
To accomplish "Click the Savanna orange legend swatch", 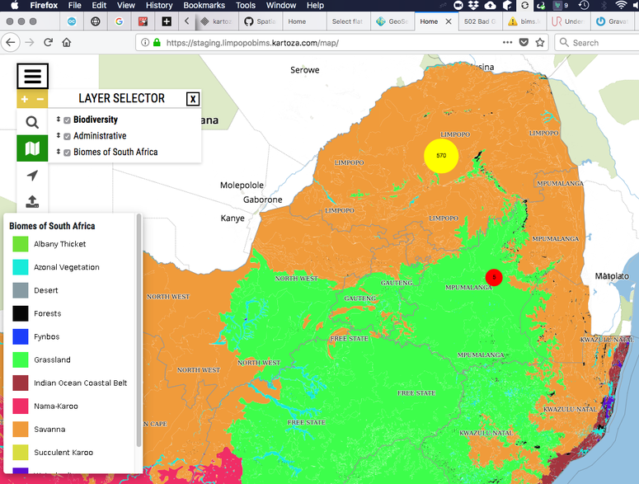I will tap(21, 430).
